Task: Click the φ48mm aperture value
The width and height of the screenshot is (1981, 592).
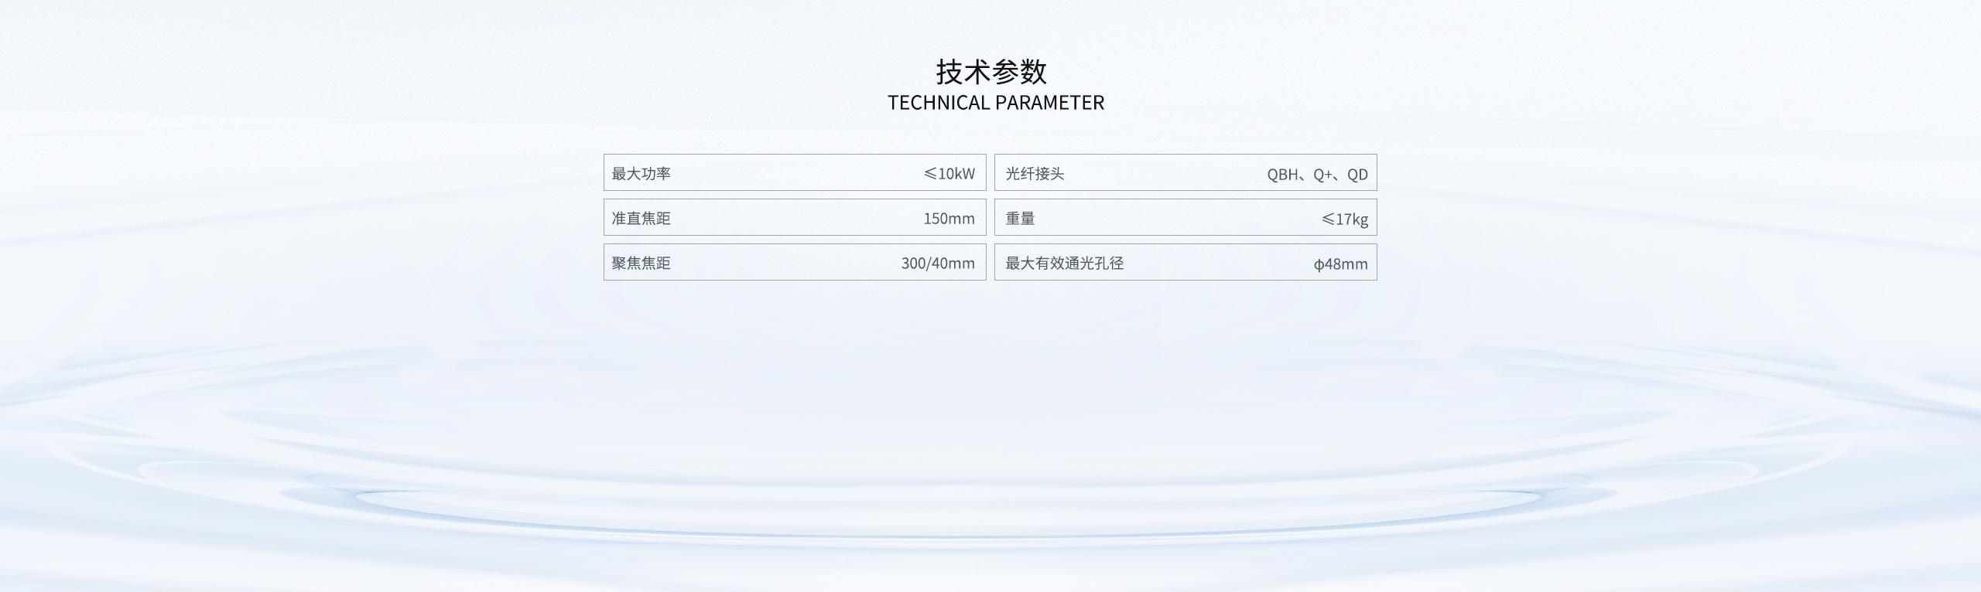Action: 1340,264
